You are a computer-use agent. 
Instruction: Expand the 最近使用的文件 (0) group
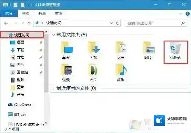53,88
